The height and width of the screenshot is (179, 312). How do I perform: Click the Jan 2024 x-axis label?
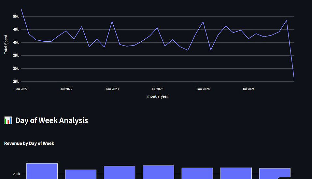coord(203,89)
